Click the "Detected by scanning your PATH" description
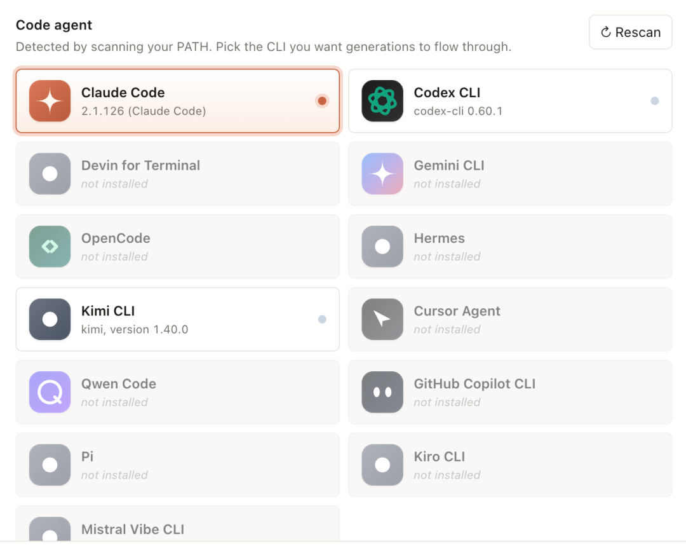The height and width of the screenshot is (546, 686). [x=264, y=46]
